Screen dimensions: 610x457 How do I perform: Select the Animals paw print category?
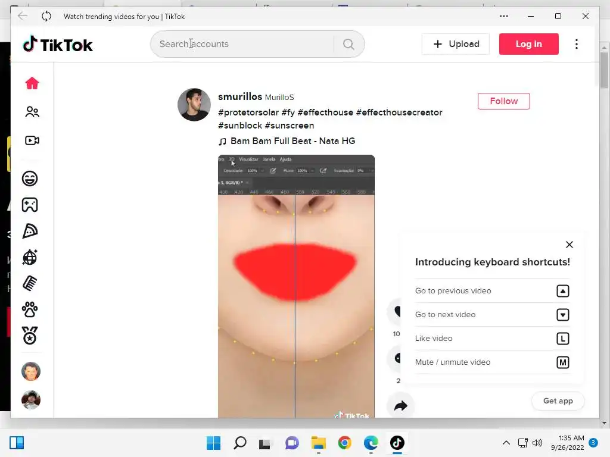click(30, 309)
